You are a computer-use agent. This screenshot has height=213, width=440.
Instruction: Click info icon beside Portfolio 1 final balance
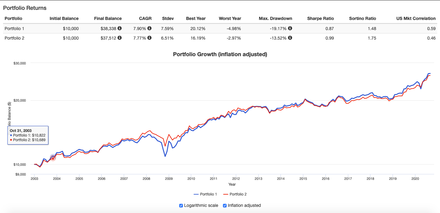tap(120, 29)
